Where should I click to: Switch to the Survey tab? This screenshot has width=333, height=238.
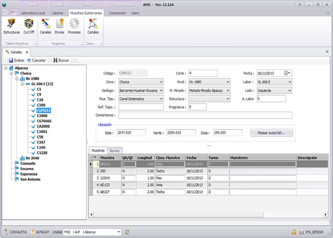(115, 150)
